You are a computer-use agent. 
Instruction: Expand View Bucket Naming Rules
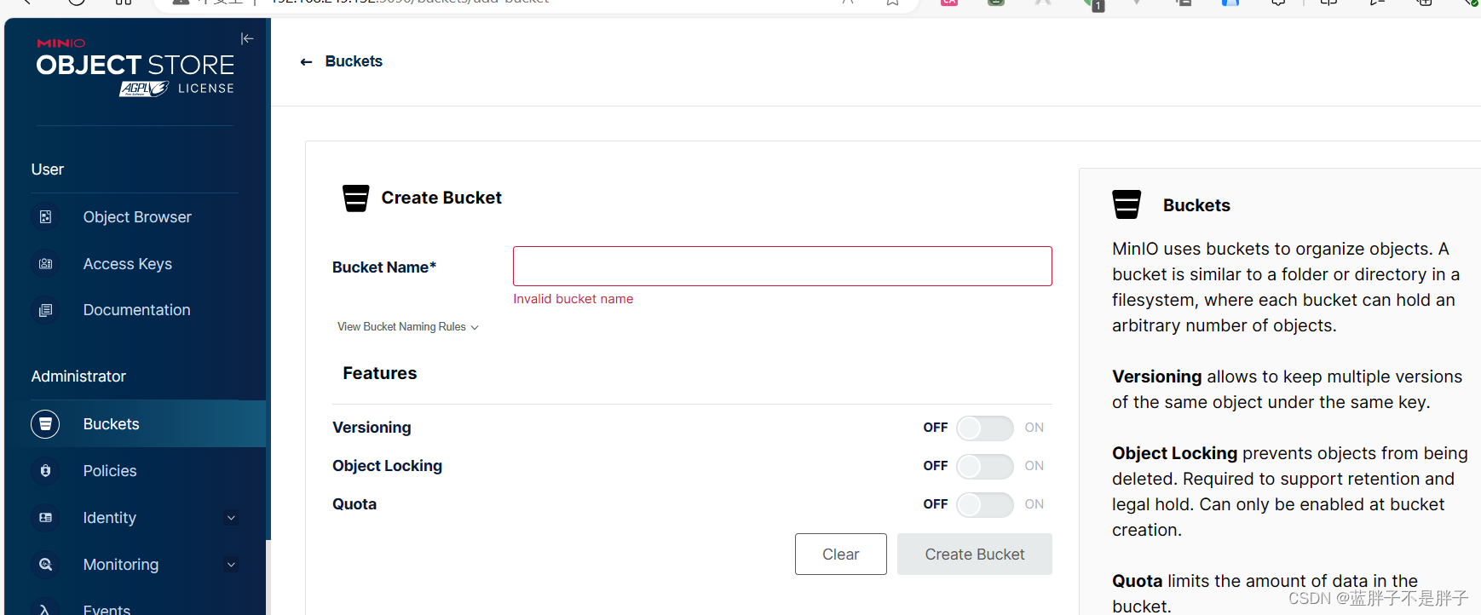[407, 327]
